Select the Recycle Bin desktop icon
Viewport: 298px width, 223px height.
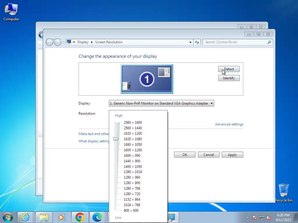[283, 193]
